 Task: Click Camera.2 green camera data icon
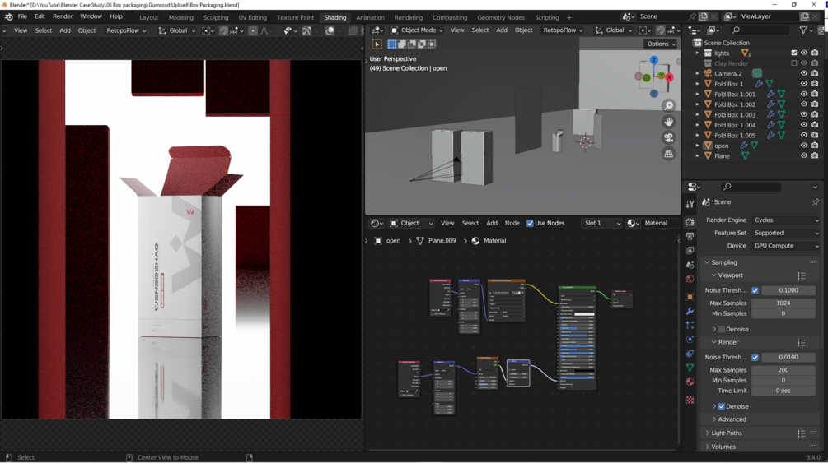click(756, 74)
